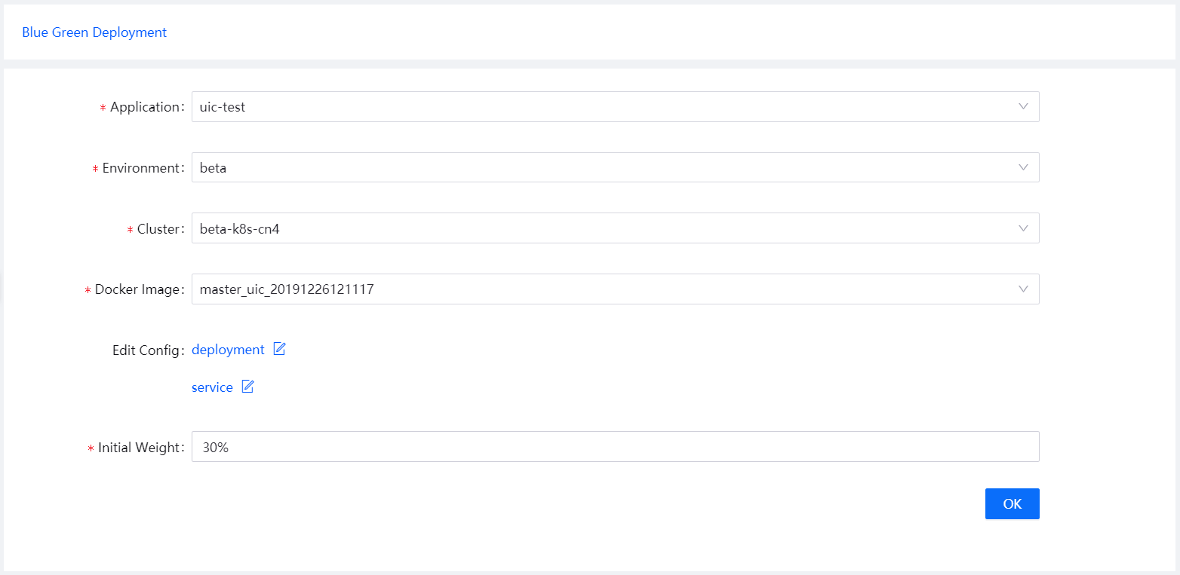Expand the Environment dropdown showing beta
The height and width of the screenshot is (575, 1180).
[x=604, y=167]
